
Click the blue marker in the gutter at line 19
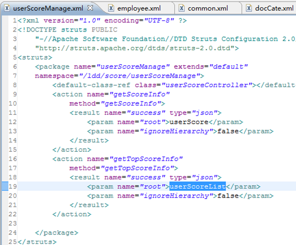pyautogui.click(x=5, y=186)
